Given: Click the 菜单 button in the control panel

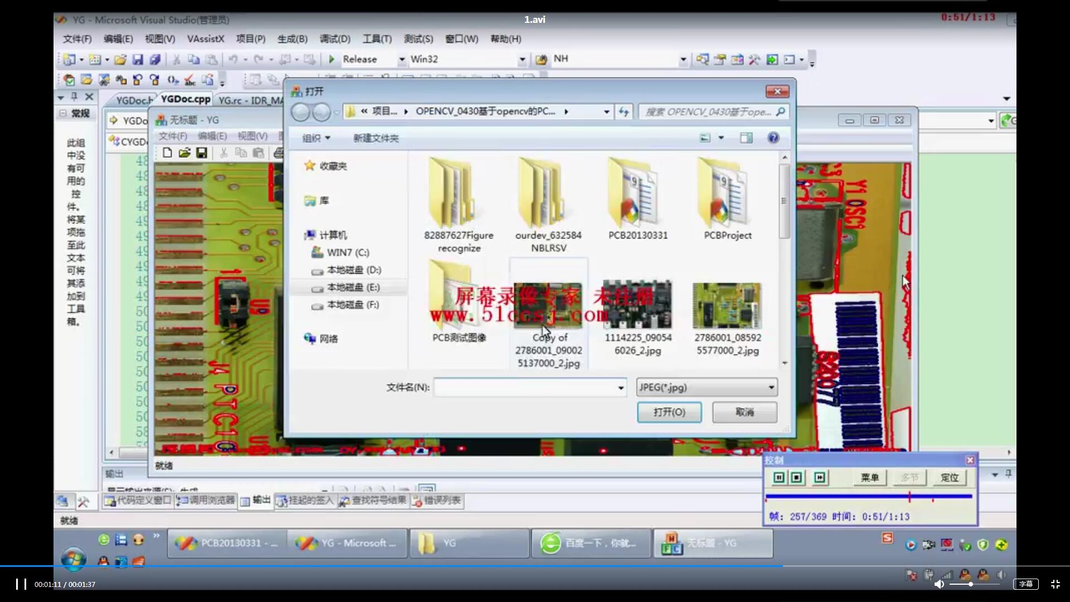Looking at the screenshot, I should point(869,478).
